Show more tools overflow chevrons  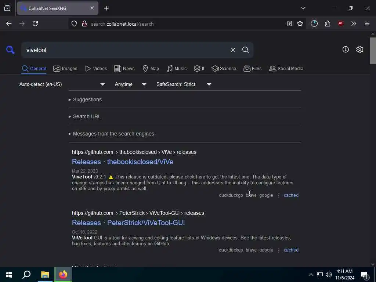pyautogui.click(x=354, y=23)
